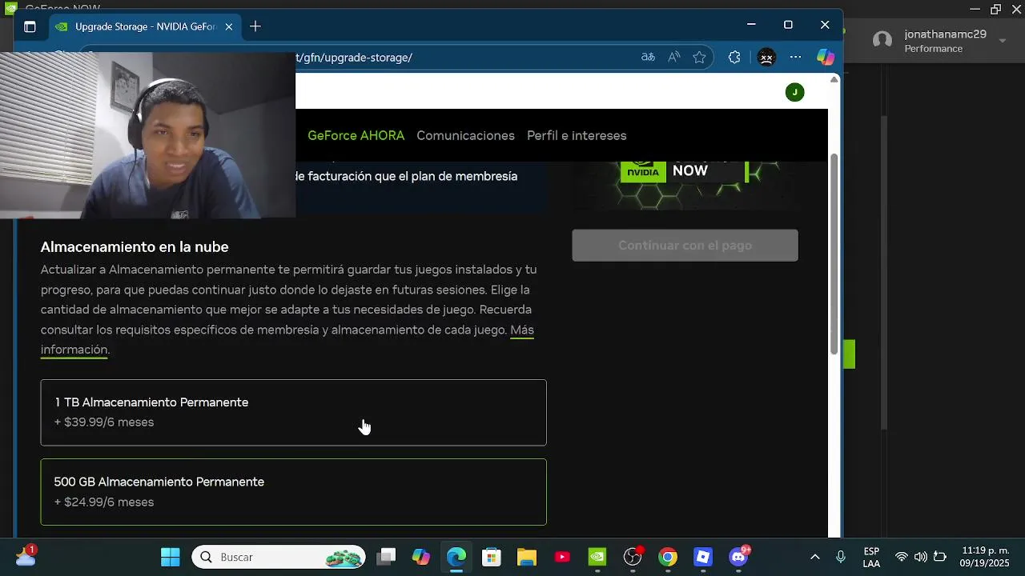Open the volume tray icon
This screenshot has height=576, width=1025.
921,557
